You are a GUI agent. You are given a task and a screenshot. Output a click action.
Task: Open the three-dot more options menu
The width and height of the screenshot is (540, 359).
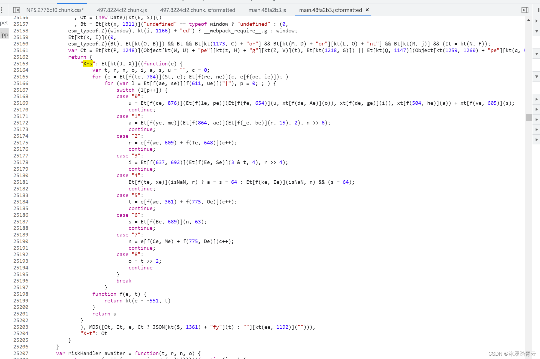(2, 10)
